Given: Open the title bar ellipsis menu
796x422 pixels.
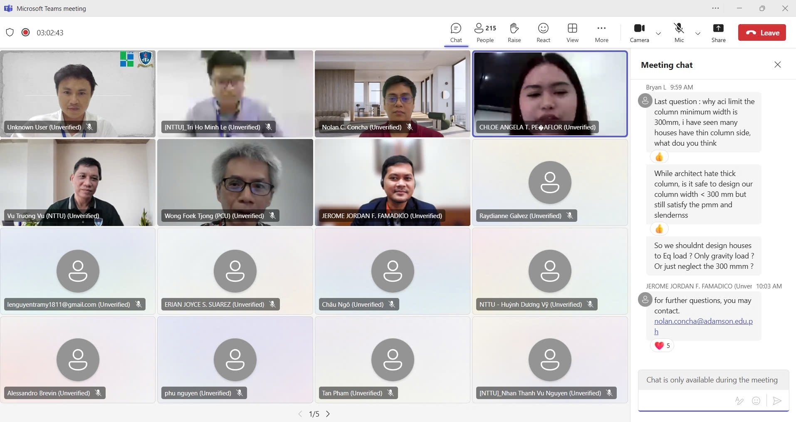Looking at the screenshot, I should (715, 8).
